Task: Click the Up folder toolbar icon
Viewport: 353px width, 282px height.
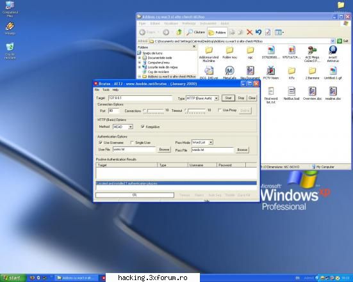Action: click(179, 32)
